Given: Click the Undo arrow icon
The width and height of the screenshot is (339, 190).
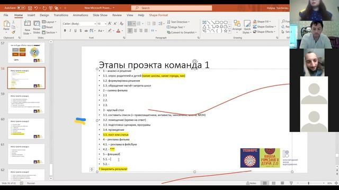Looking at the screenshot, I should click(36, 8).
